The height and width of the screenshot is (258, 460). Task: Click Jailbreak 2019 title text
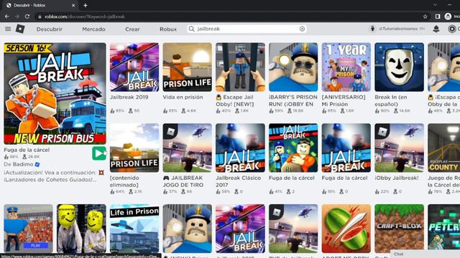129,97
